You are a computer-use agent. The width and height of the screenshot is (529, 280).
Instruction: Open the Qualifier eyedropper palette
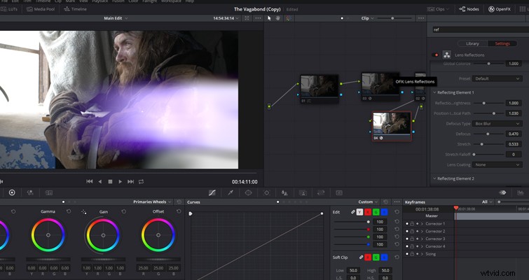(231, 192)
